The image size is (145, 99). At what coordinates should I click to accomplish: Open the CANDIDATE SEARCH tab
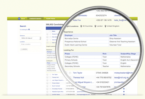point(35,19)
